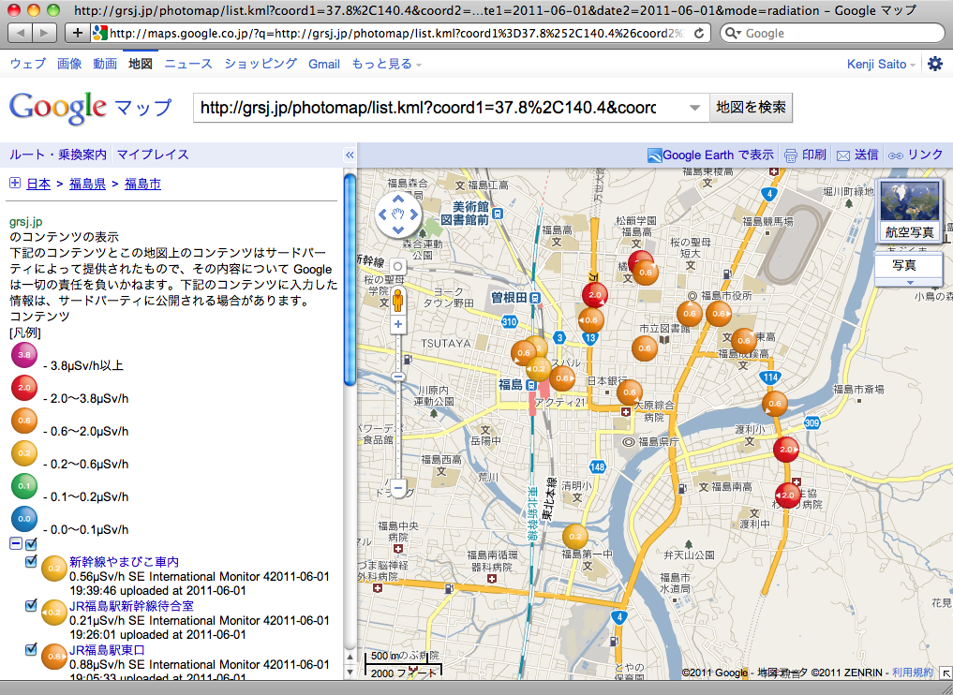The width and height of the screenshot is (953, 695).
Task: Toggle the JR福島駅東口 checkbox
Action: pyautogui.click(x=32, y=649)
